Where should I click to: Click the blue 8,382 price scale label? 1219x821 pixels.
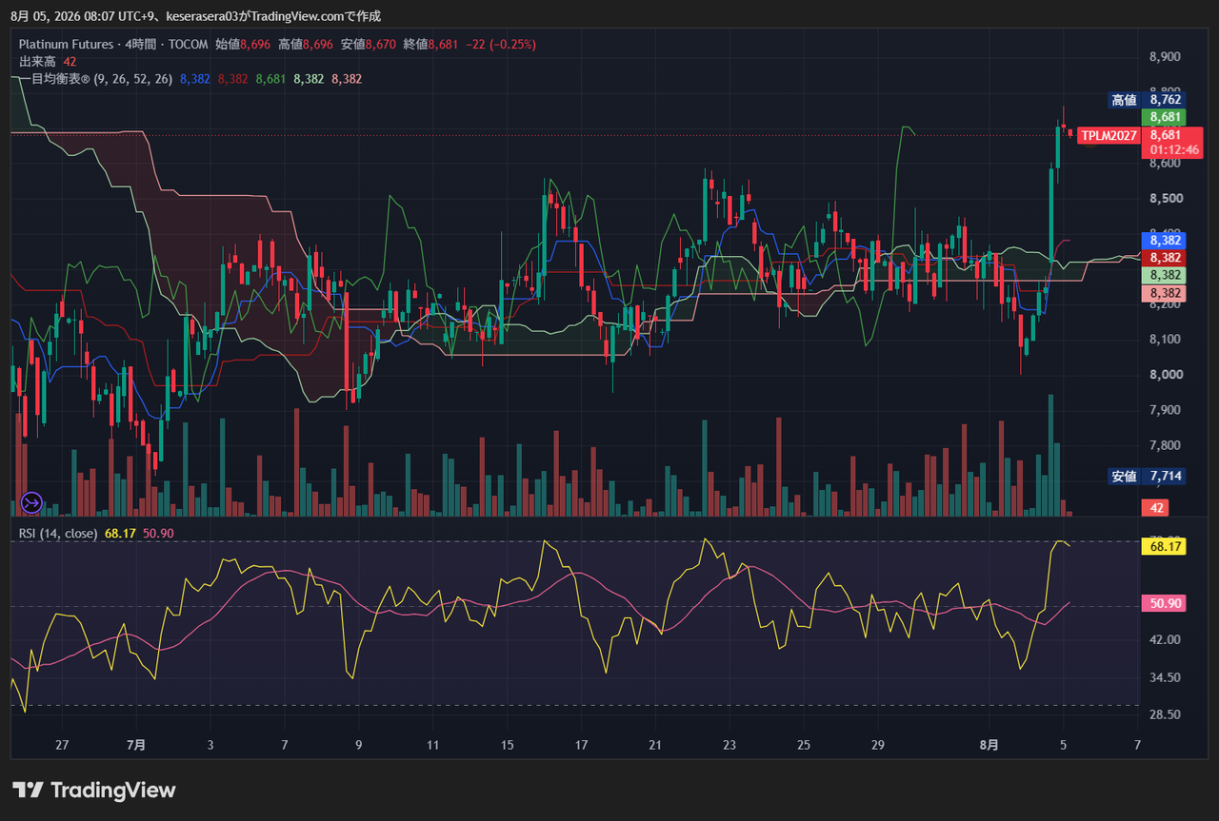coord(1163,241)
